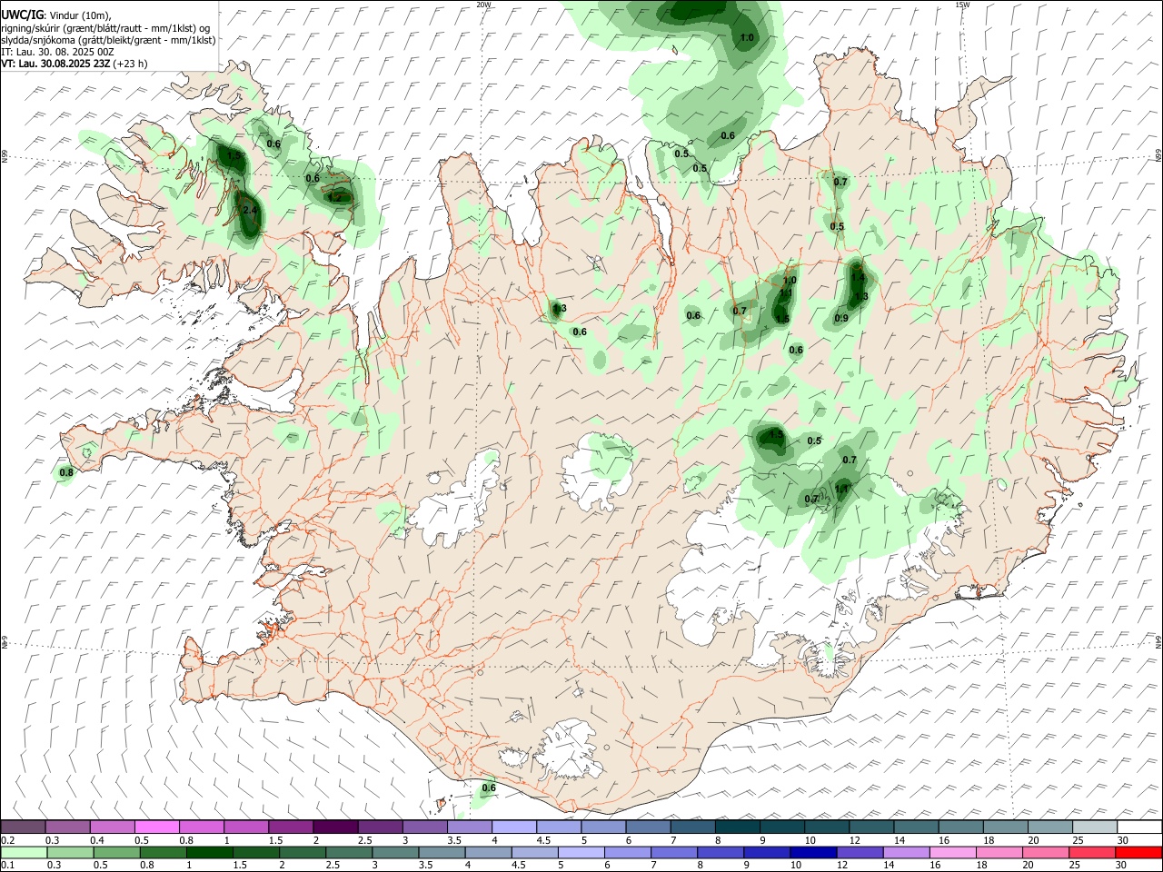
Task: Select bottom-row green swatch between 0.5 and 0.8
Action: (x=116, y=852)
